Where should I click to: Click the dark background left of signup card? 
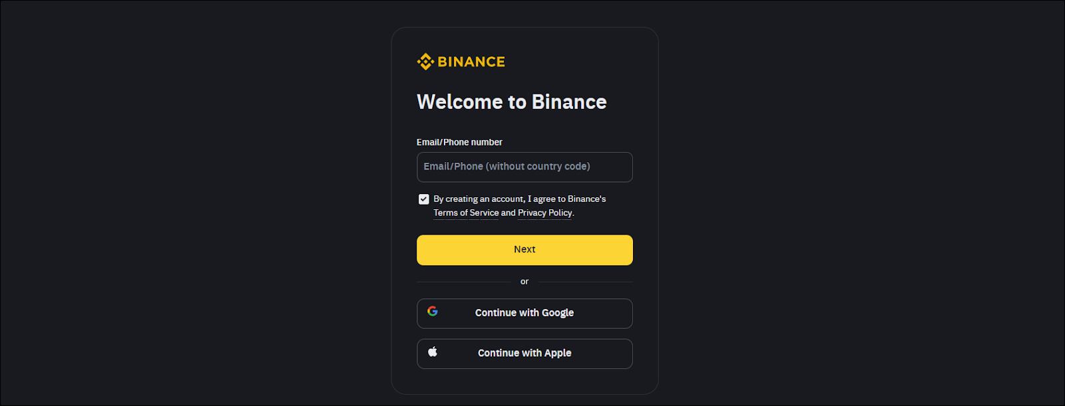click(200, 199)
